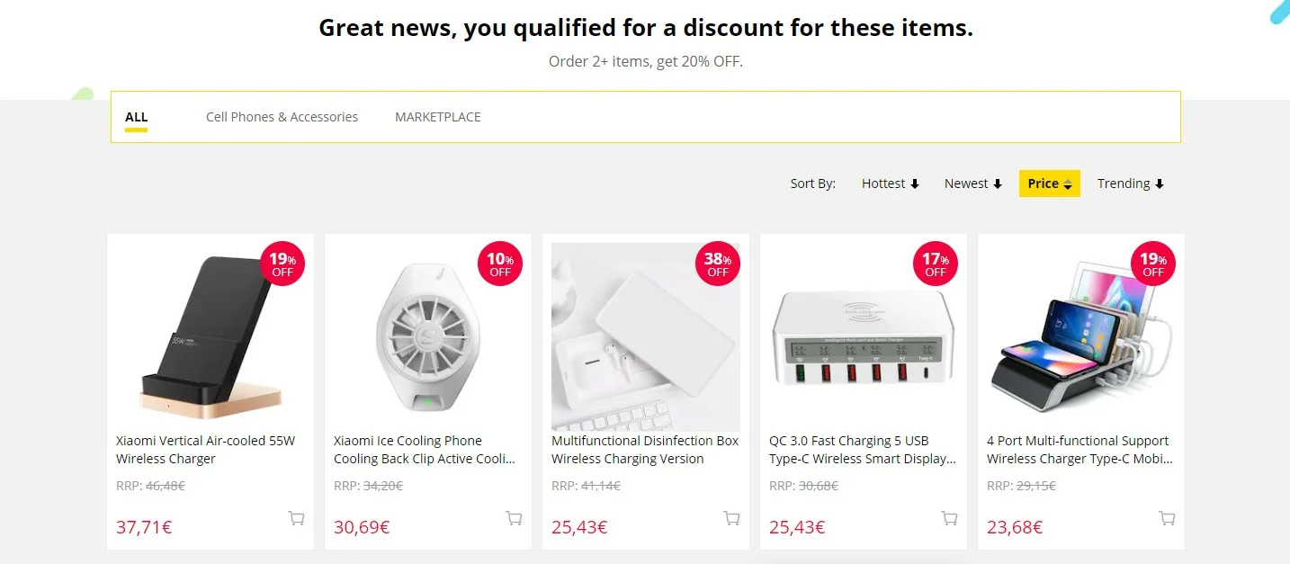Viewport: 1290px width, 564px height.
Task: Open Multifunctional Disinfection Box product link
Action: click(645, 450)
